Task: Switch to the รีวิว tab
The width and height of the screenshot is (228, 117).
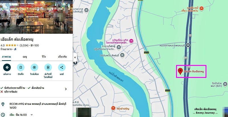Action: point(44,57)
